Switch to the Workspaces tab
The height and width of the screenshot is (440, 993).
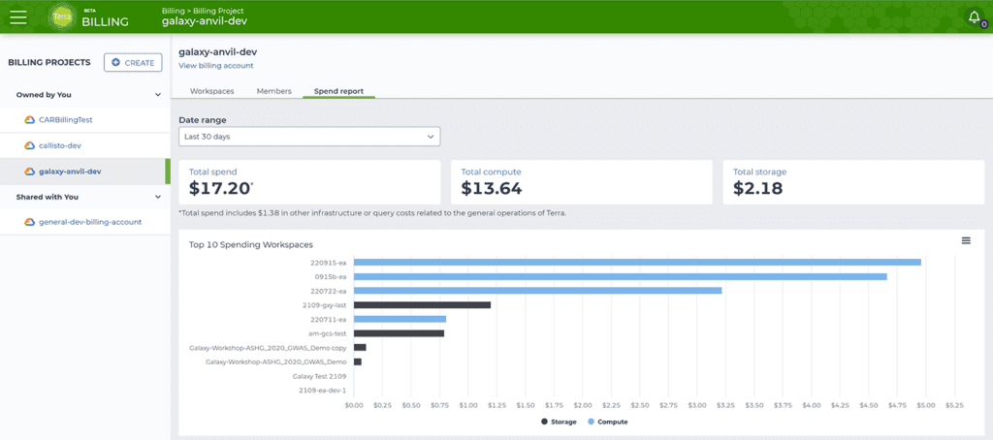212,91
